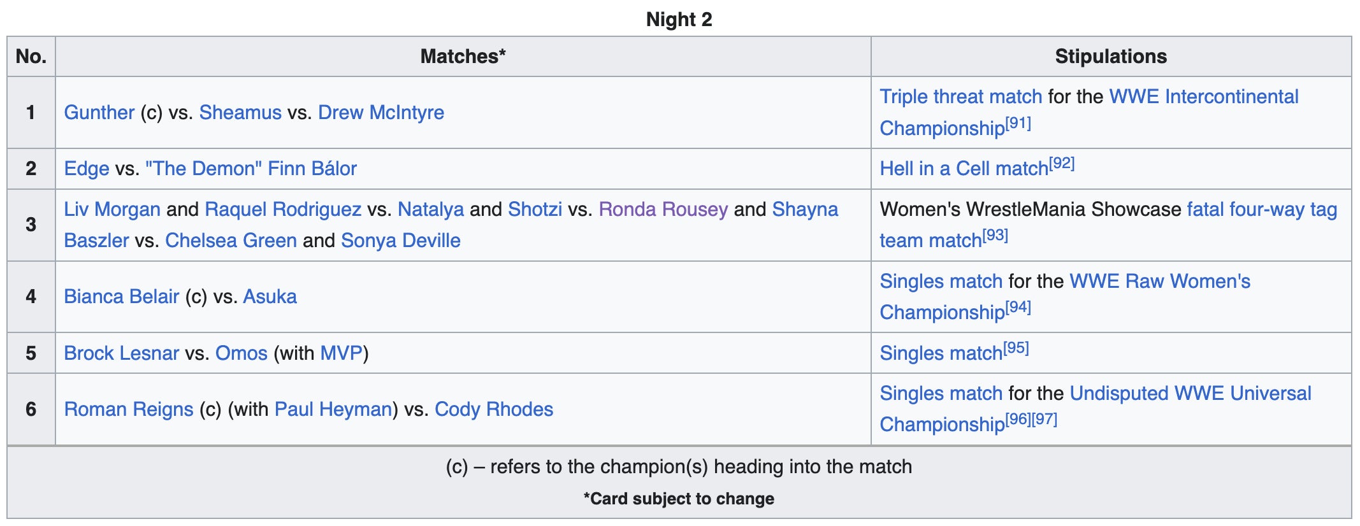Open the MVP manager link
Image resolution: width=1360 pixels, height=526 pixels.
click(341, 353)
